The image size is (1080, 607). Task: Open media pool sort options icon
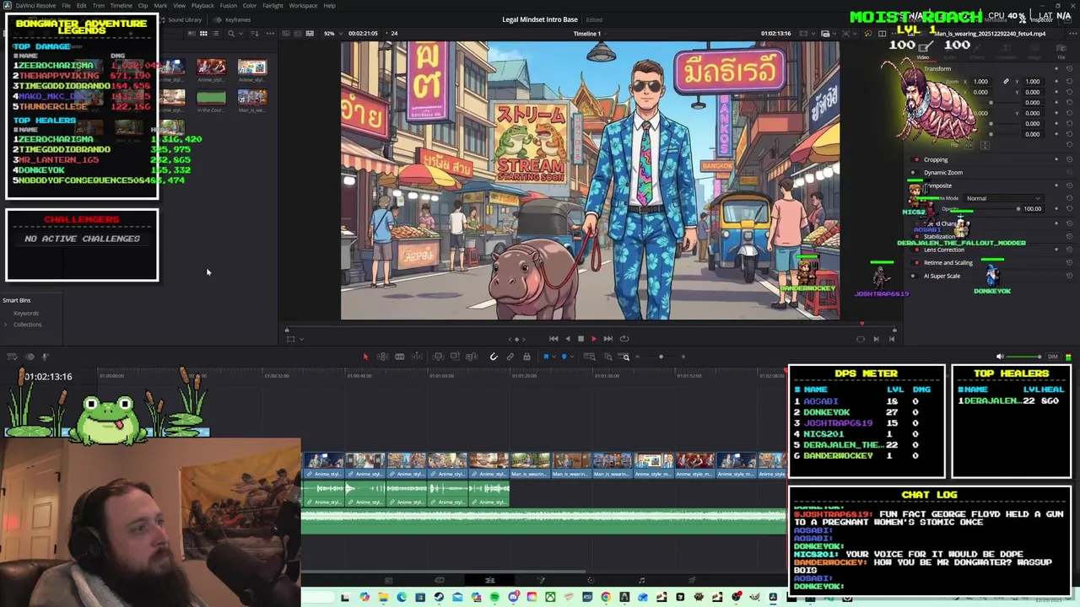[255, 34]
